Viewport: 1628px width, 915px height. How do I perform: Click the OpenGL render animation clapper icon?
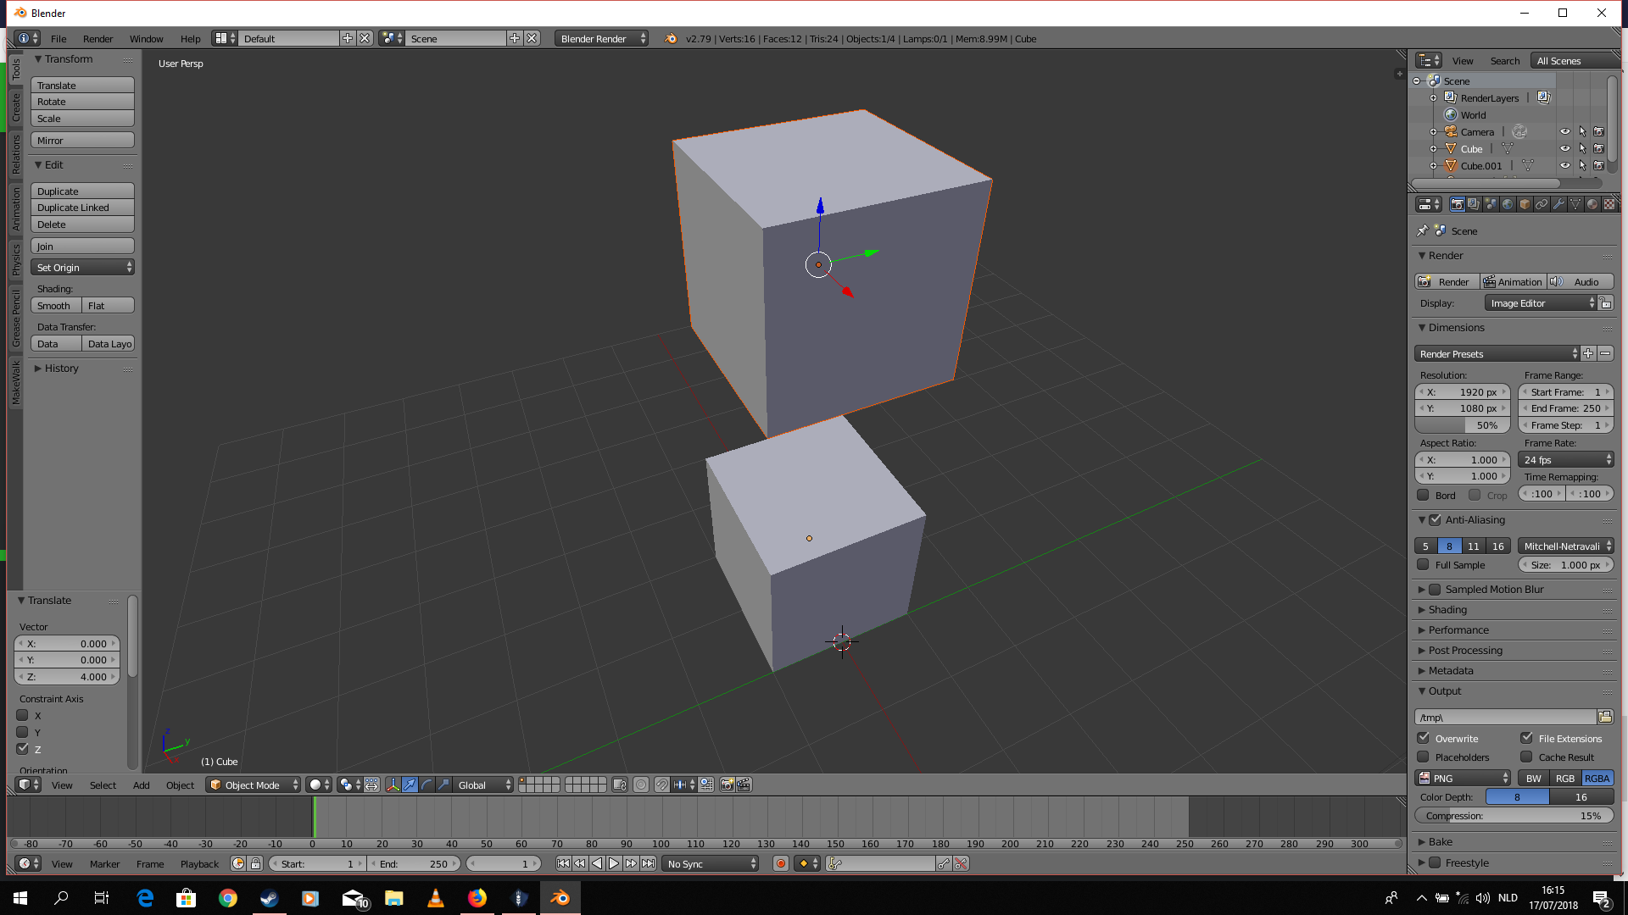tap(744, 785)
